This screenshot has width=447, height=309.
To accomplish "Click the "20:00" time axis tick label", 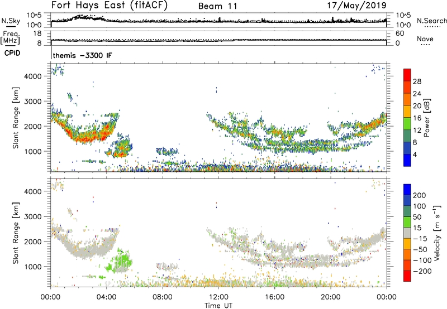I will click(x=330, y=297).
